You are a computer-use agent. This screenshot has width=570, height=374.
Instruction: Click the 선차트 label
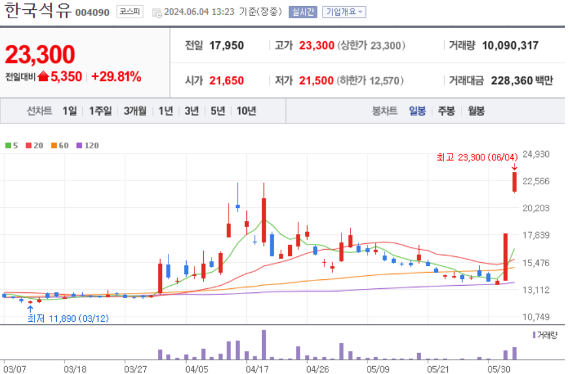pyautogui.click(x=39, y=110)
